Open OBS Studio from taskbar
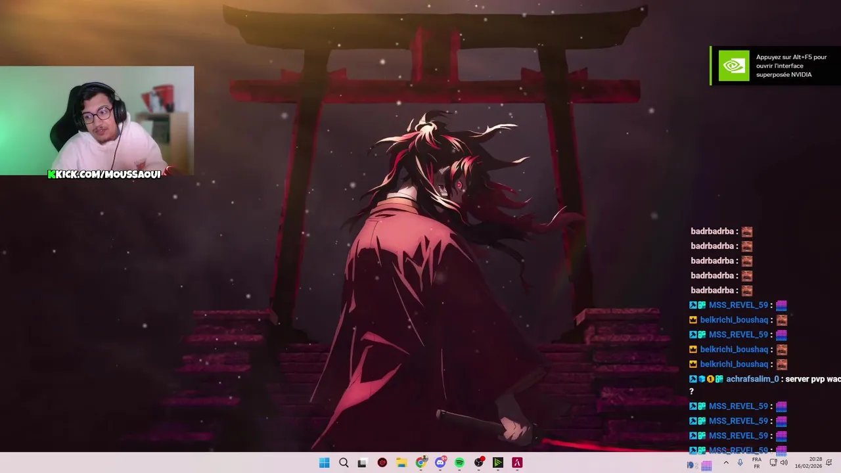The width and height of the screenshot is (841, 473). (x=479, y=463)
